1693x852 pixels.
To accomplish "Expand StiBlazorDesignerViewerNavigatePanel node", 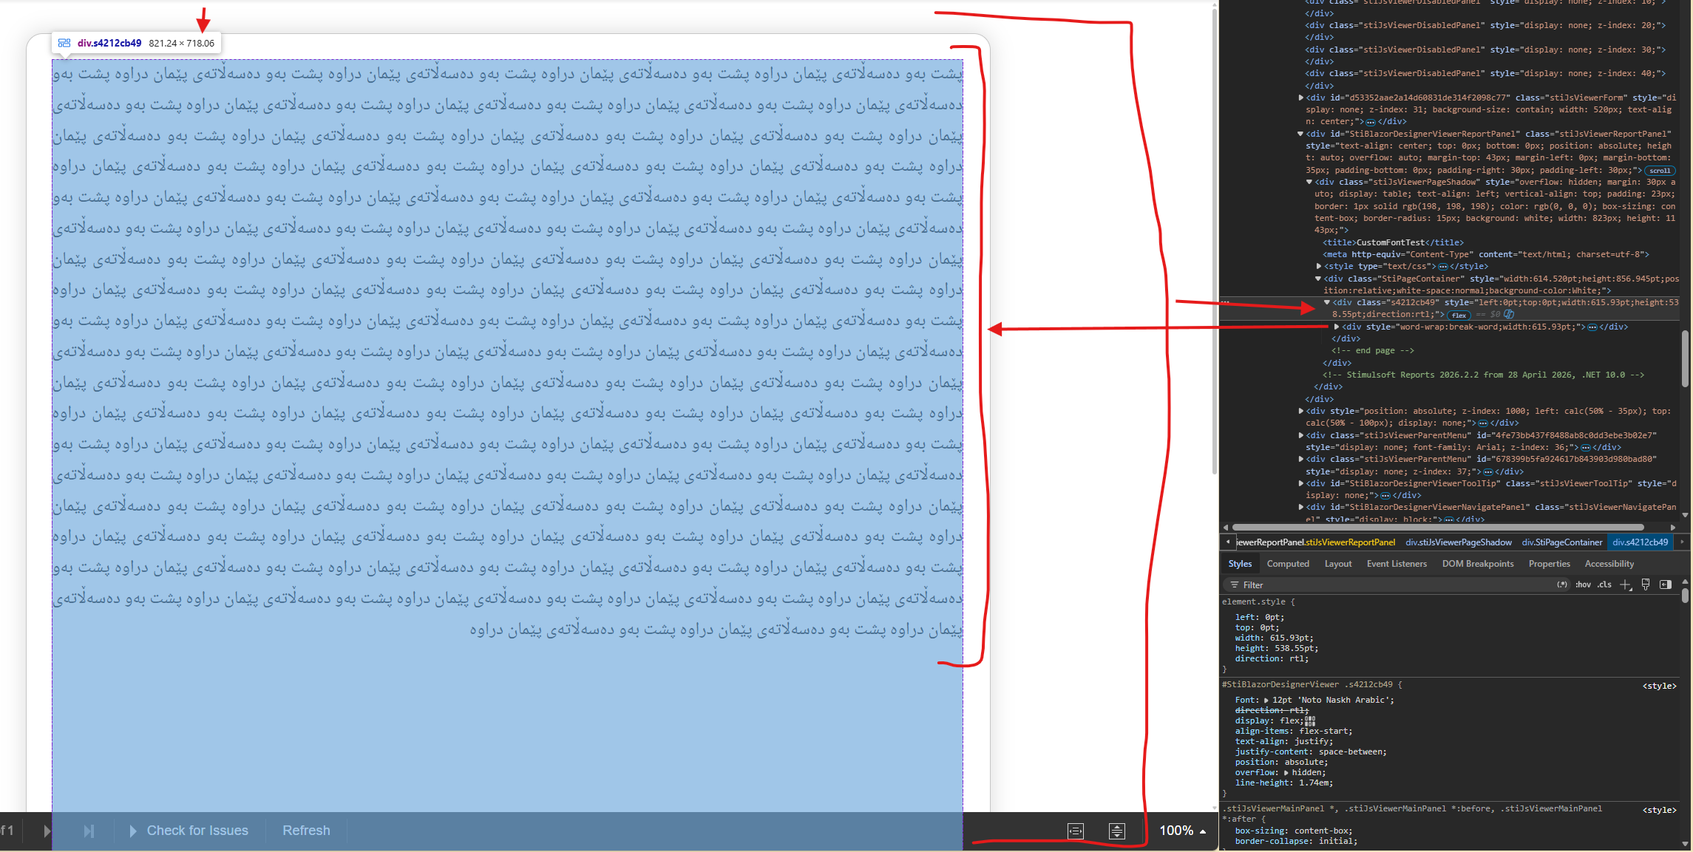I will (x=1300, y=507).
